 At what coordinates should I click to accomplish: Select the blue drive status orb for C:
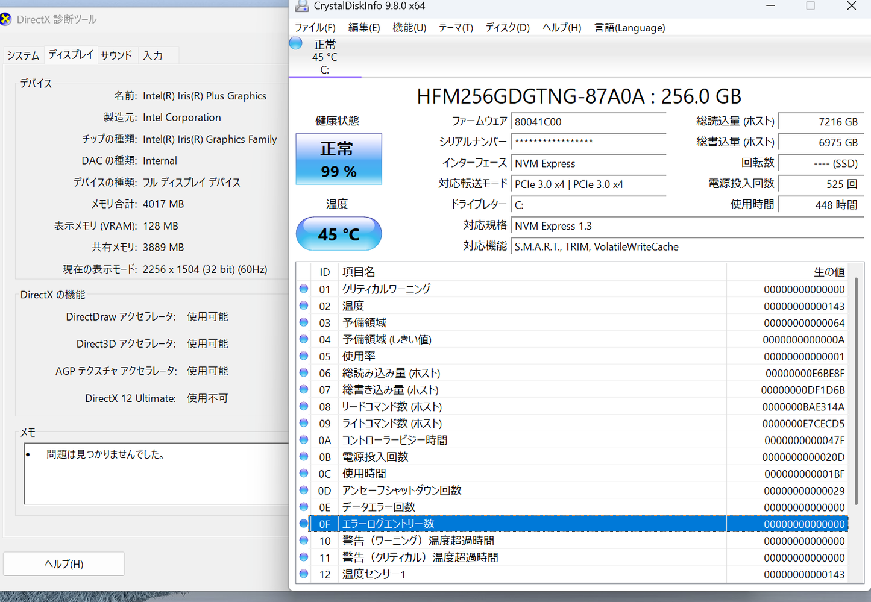[296, 43]
